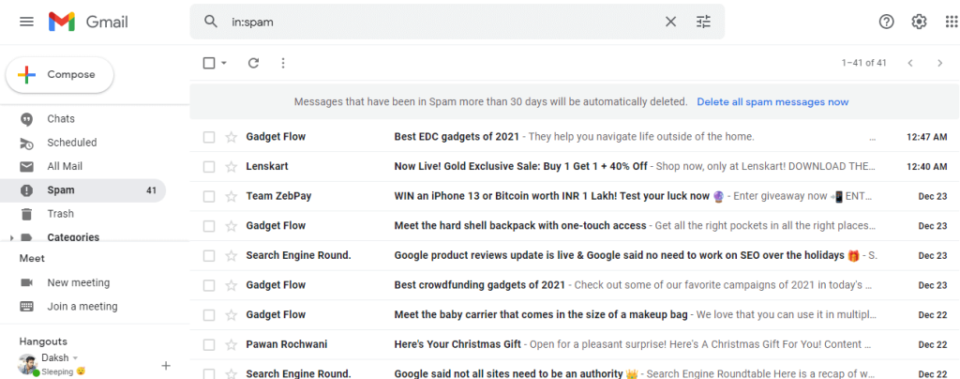Click the Join a meeting keyboard icon
Image resolution: width=960 pixels, height=379 pixels.
pyautogui.click(x=26, y=307)
